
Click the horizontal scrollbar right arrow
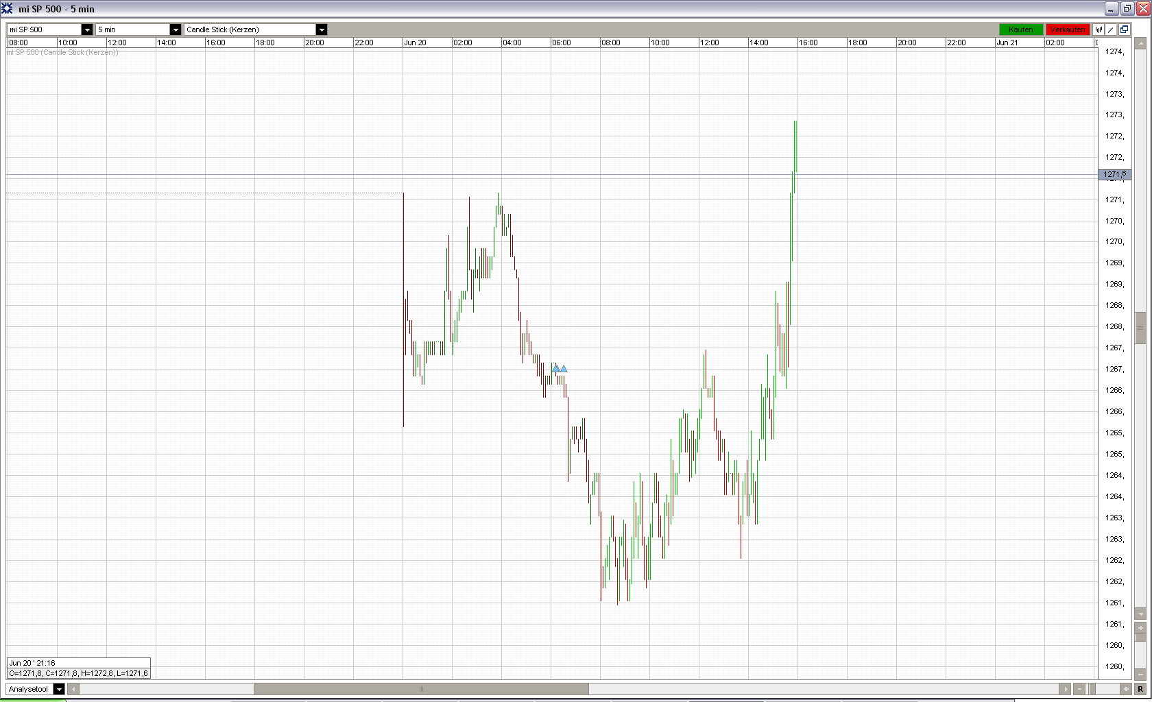coord(1065,689)
